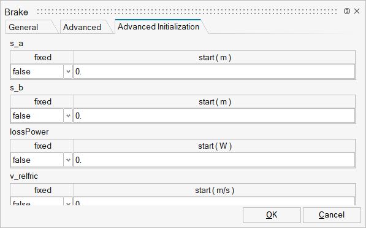
Task: Expand the s_a fixed dropdown arrow
Action: (68, 72)
